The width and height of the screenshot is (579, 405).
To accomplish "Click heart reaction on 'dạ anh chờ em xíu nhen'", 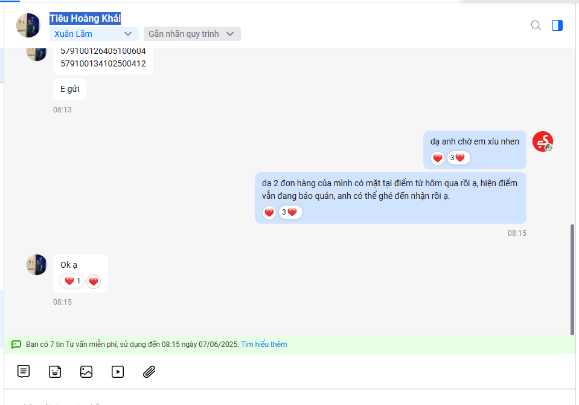I will pyautogui.click(x=438, y=158).
